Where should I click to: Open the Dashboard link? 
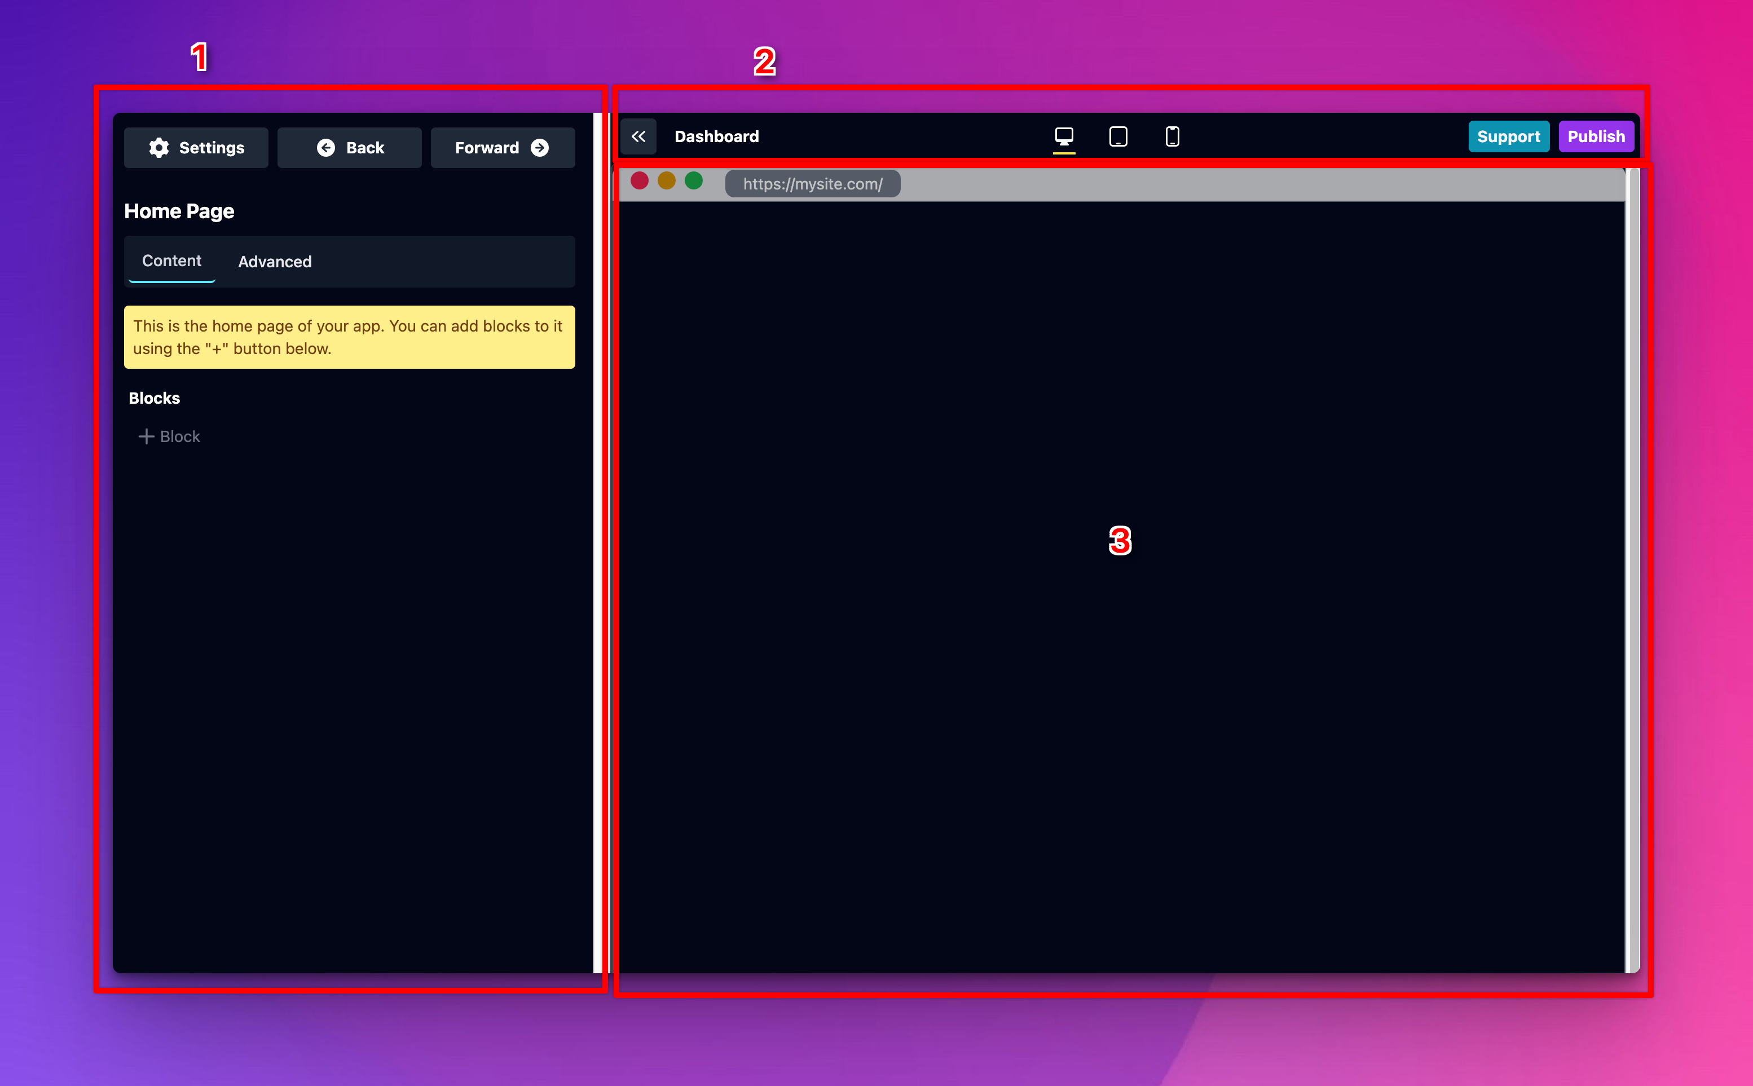716,136
